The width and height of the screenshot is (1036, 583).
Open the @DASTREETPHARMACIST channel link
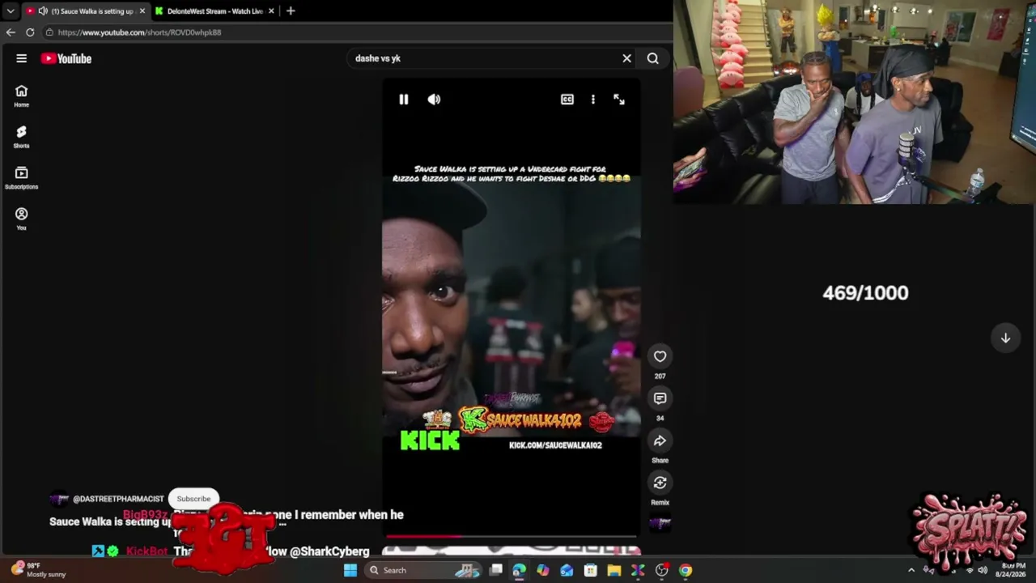coord(118,499)
